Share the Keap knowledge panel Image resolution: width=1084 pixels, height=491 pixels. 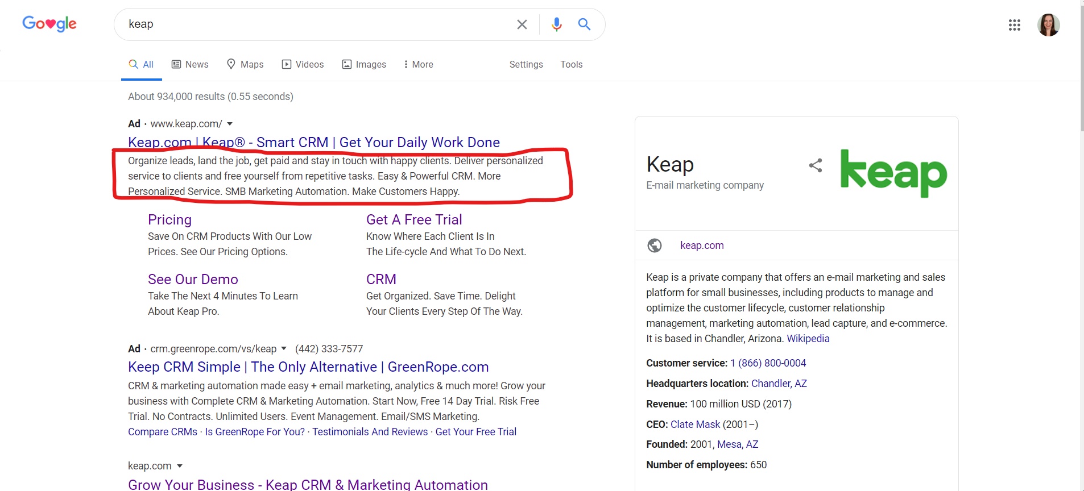coord(816,165)
